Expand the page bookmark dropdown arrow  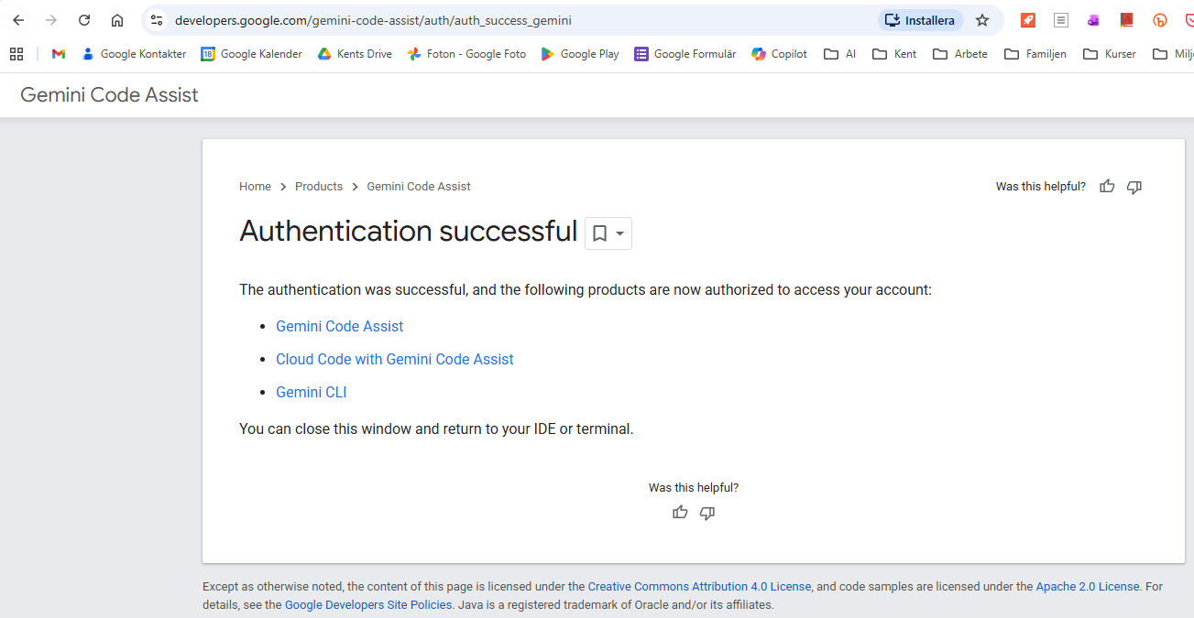pyautogui.click(x=620, y=233)
